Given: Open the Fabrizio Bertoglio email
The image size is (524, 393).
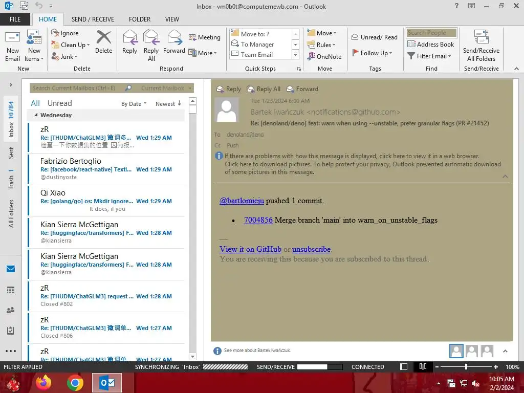Looking at the screenshot, I should (x=106, y=169).
